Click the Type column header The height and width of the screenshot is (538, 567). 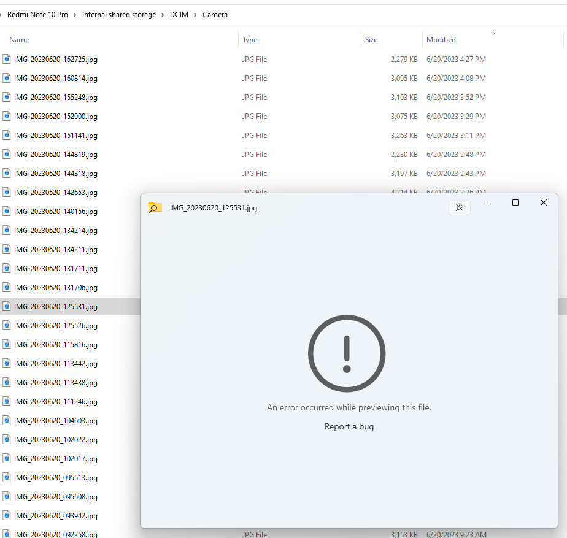250,39
